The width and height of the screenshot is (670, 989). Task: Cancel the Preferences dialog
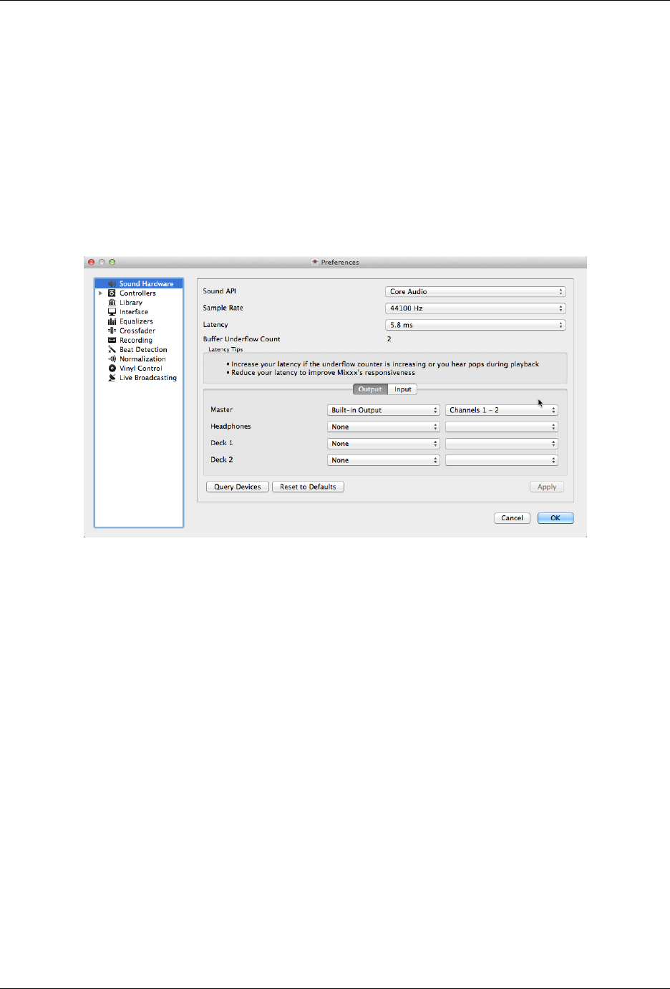[x=512, y=518]
